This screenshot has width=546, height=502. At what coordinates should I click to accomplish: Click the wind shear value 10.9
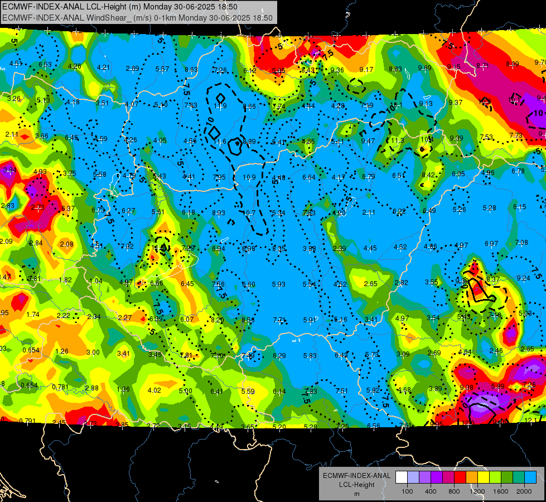[x=249, y=177]
